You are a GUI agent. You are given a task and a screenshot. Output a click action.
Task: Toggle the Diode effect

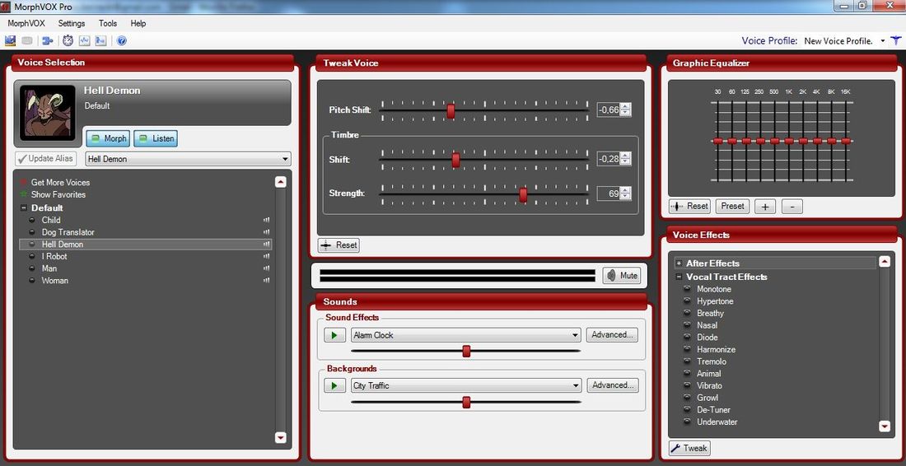coord(687,338)
